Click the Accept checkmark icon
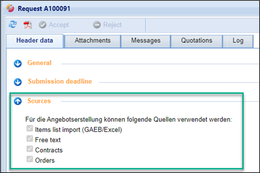 pyautogui.click(x=42, y=25)
